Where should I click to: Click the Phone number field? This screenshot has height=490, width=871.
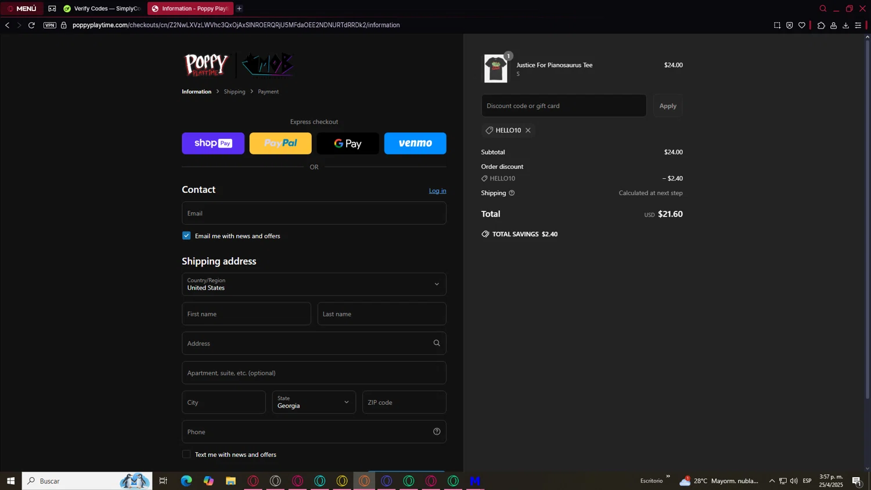pos(314,432)
